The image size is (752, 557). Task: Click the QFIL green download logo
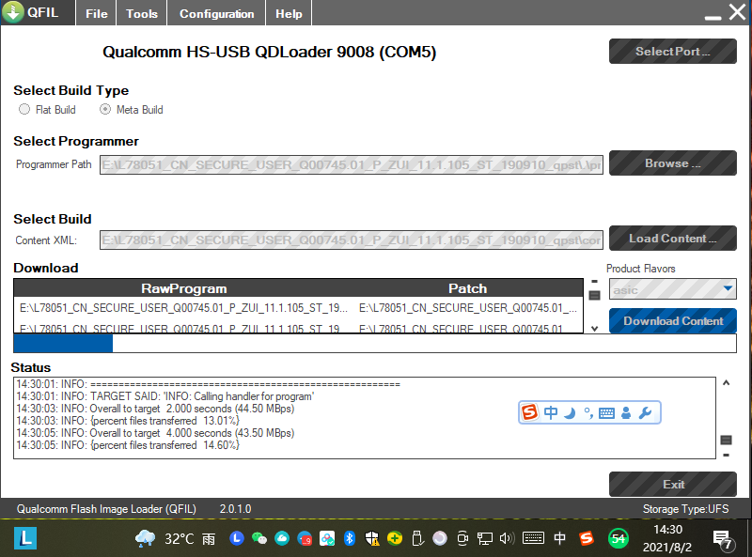point(13,12)
